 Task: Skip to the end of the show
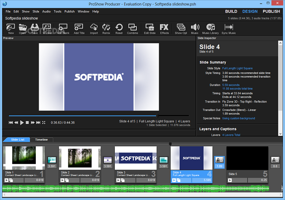pyautogui.click(x=38, y=122)
